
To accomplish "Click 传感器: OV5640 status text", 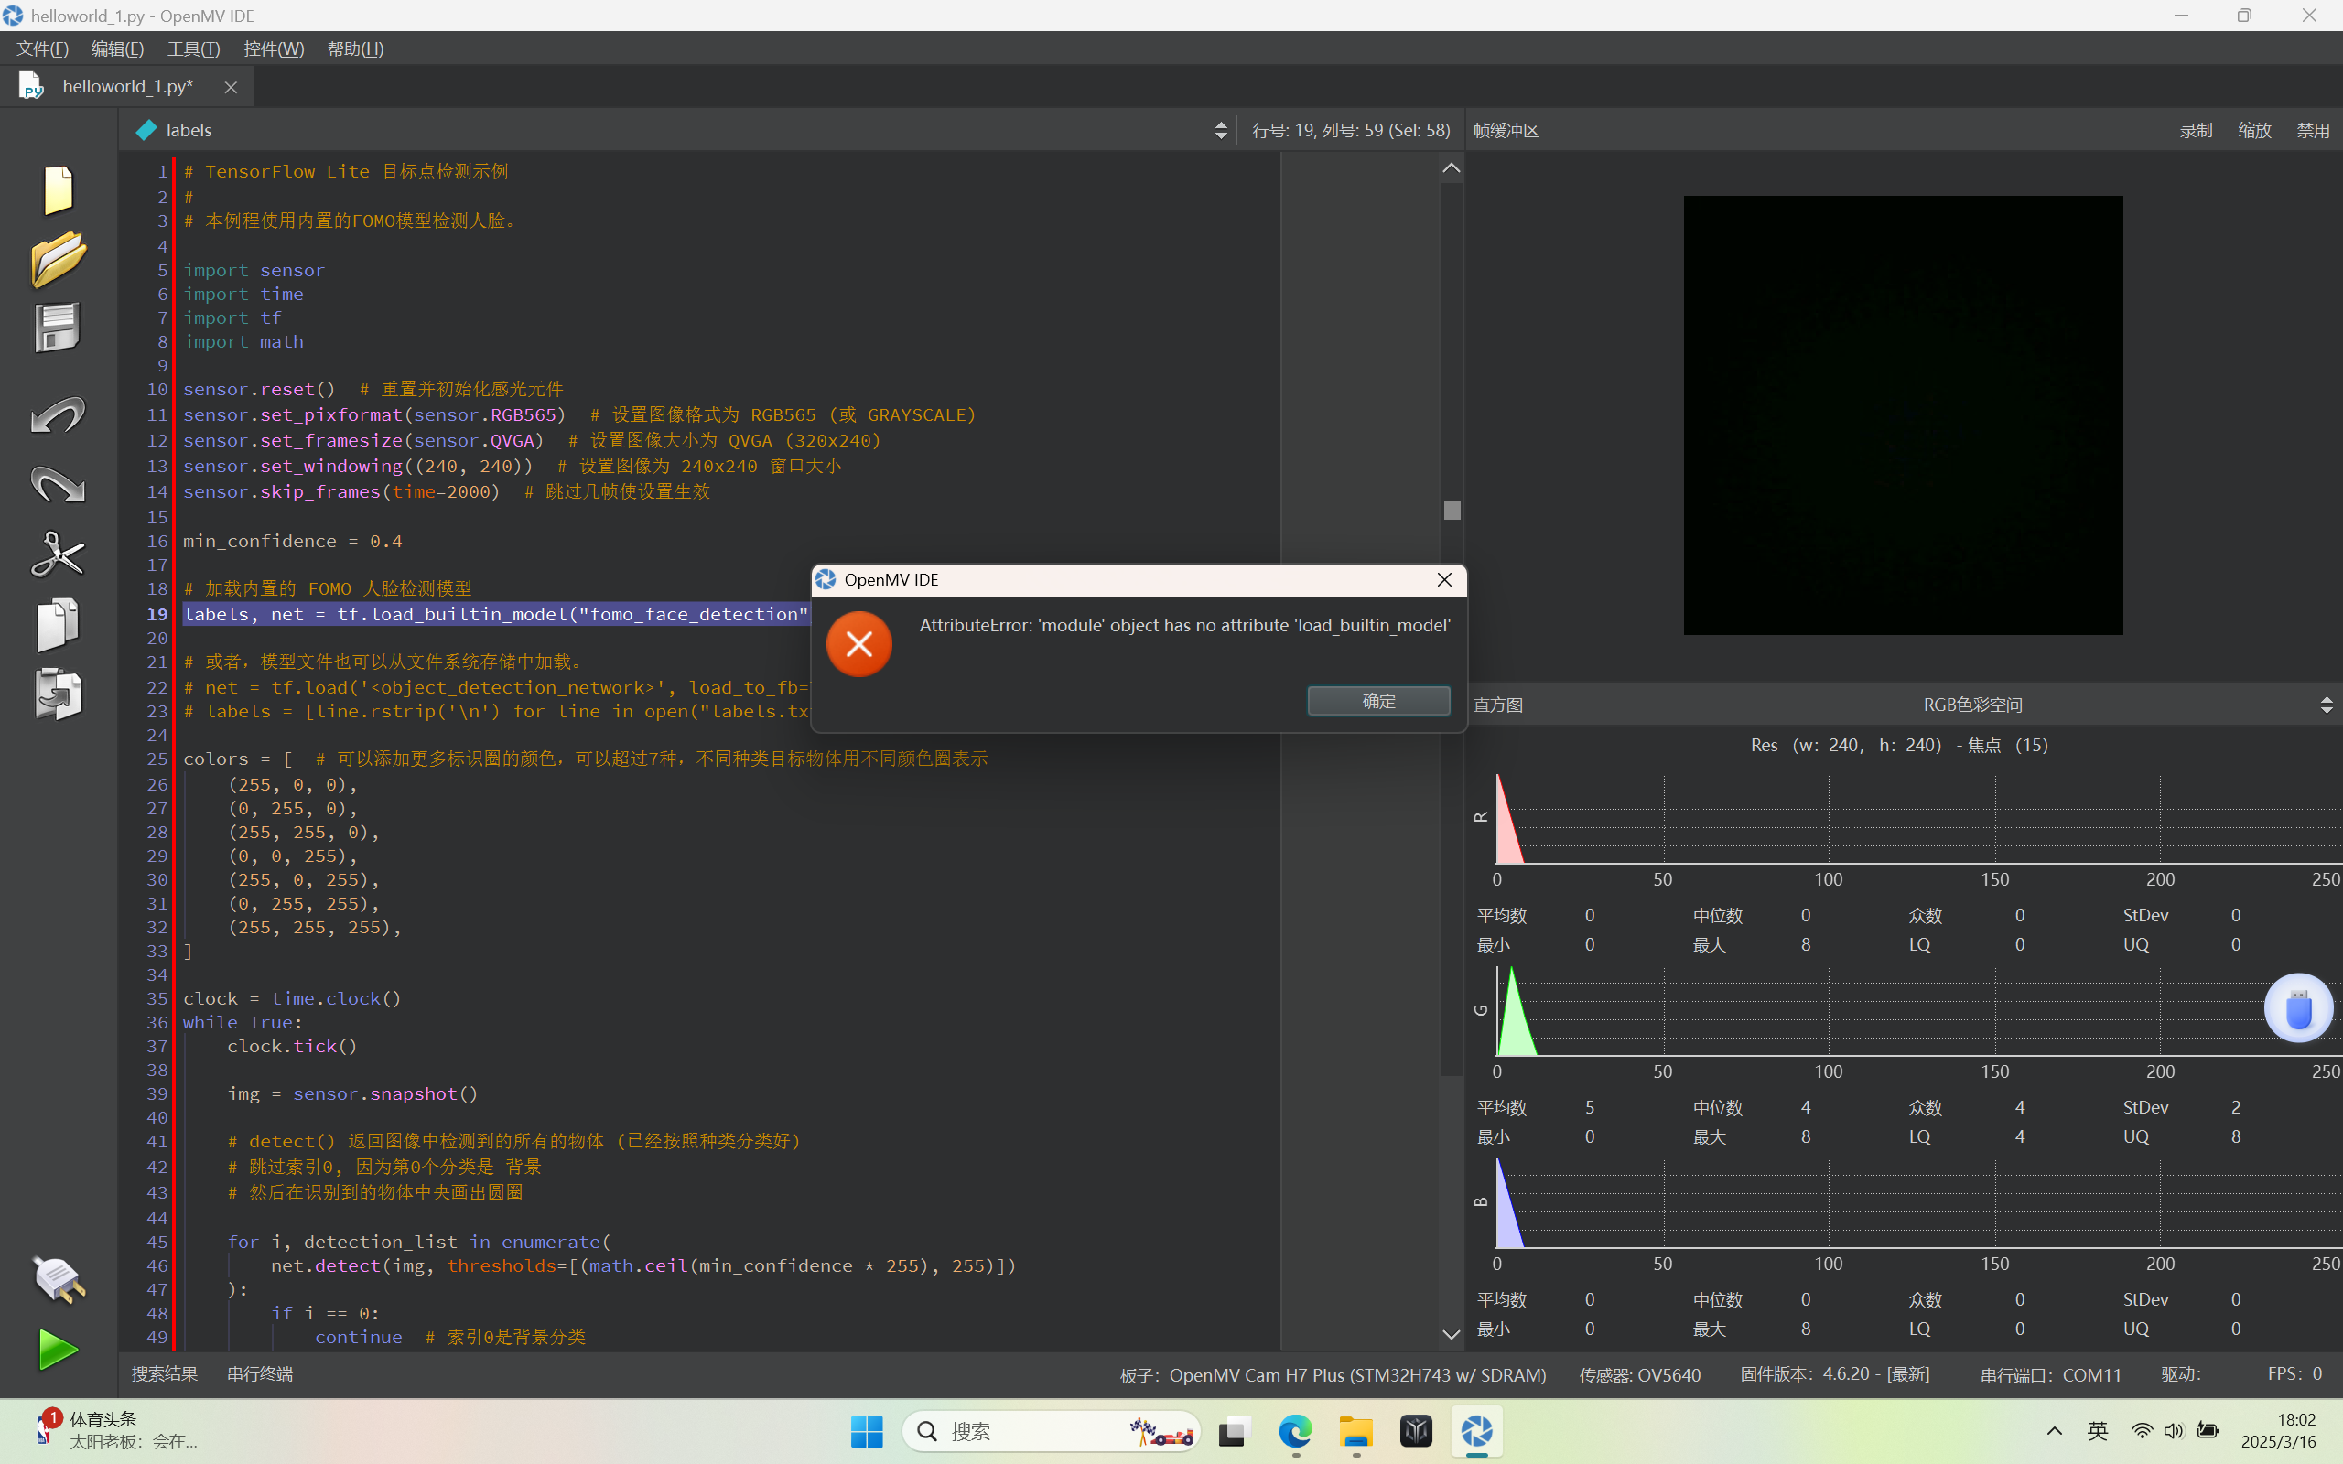I will [1640, 1374].
